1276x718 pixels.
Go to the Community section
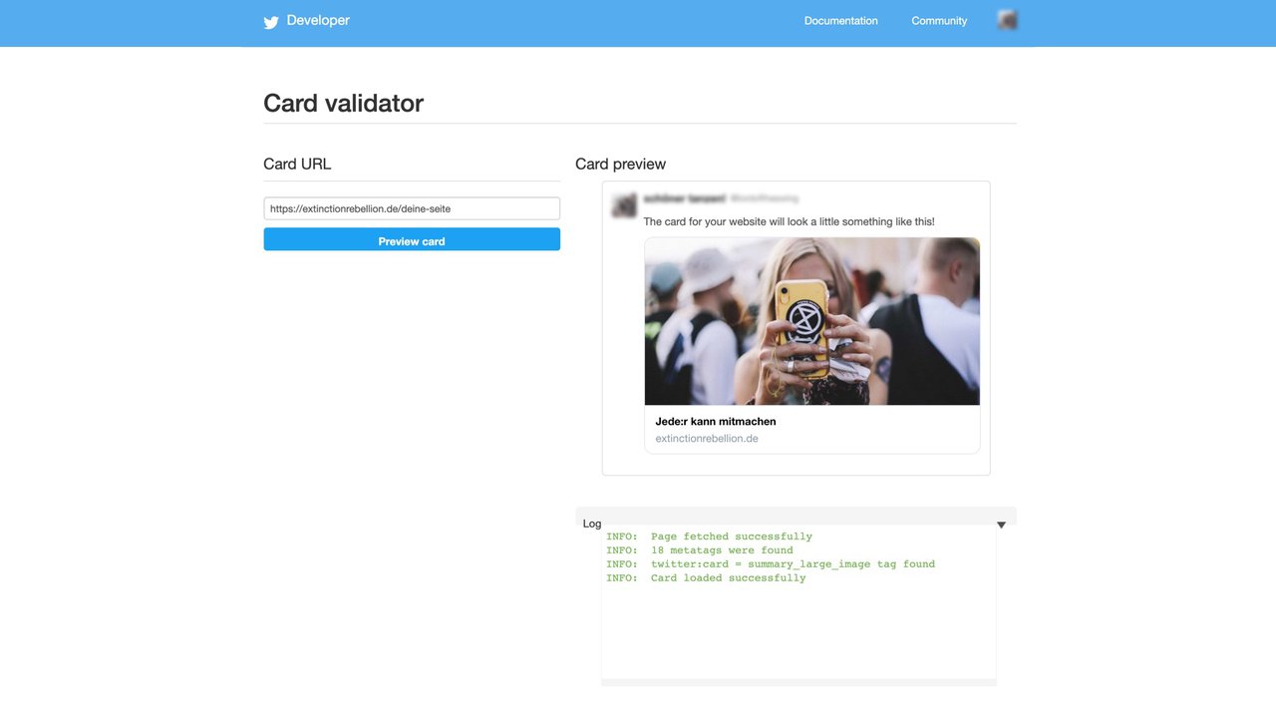[939, 21]
